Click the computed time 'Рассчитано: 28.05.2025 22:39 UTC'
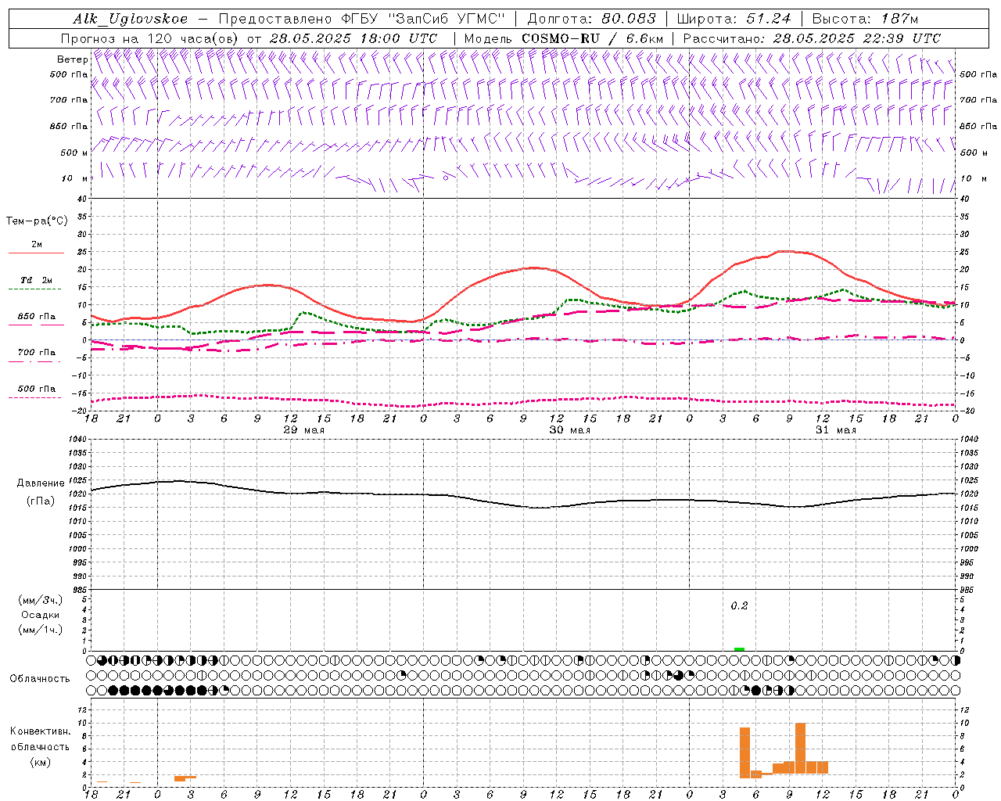 click(x=812, y=38)
